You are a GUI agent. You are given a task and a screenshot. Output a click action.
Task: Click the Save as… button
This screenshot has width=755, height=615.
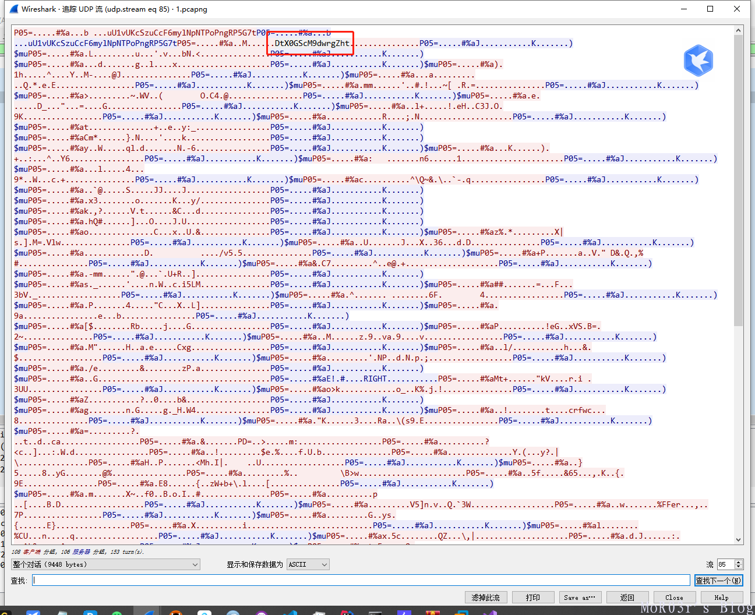(580, 598)
